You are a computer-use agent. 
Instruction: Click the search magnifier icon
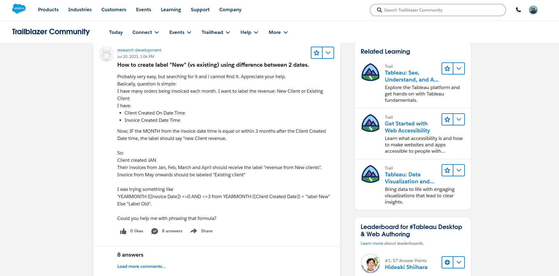(379, 10)
